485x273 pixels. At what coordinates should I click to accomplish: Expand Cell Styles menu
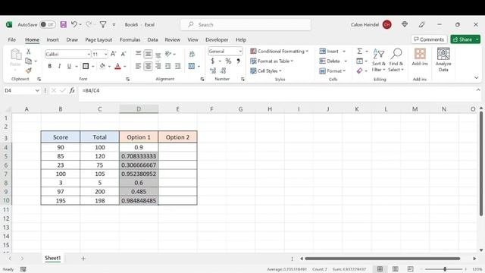[x=266, y=71]
